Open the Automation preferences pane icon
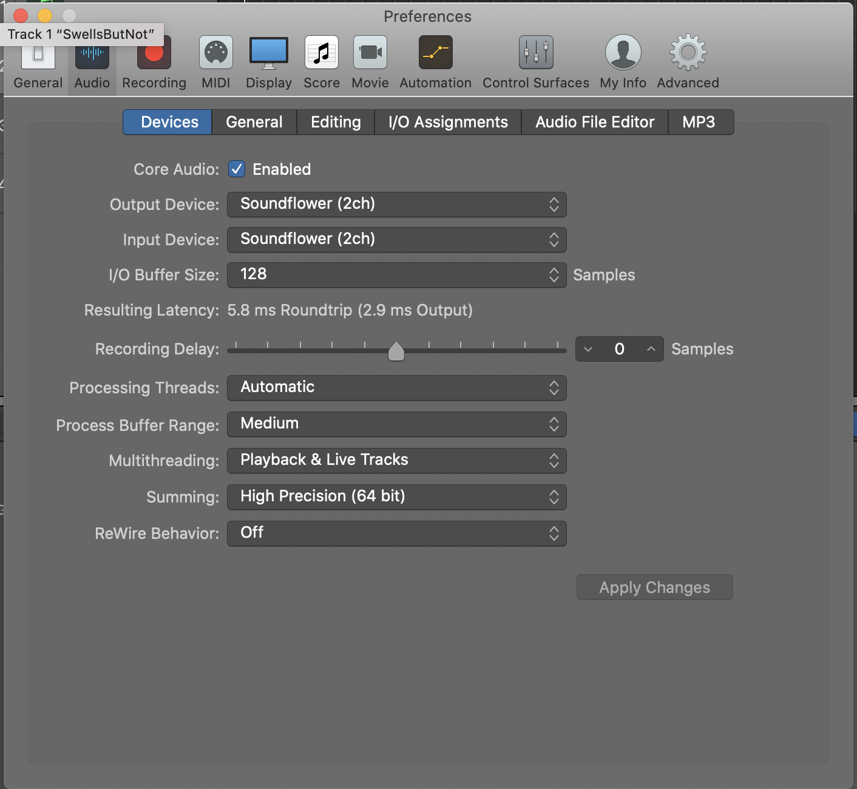The height and width of the screenshot is (789, 857). point(436,53)
